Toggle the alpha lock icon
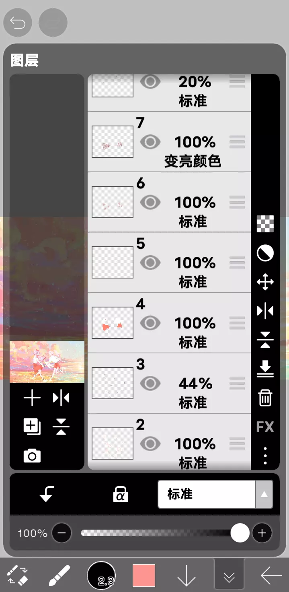The height and width of the screenshot is (592, 289). (121, 494)
